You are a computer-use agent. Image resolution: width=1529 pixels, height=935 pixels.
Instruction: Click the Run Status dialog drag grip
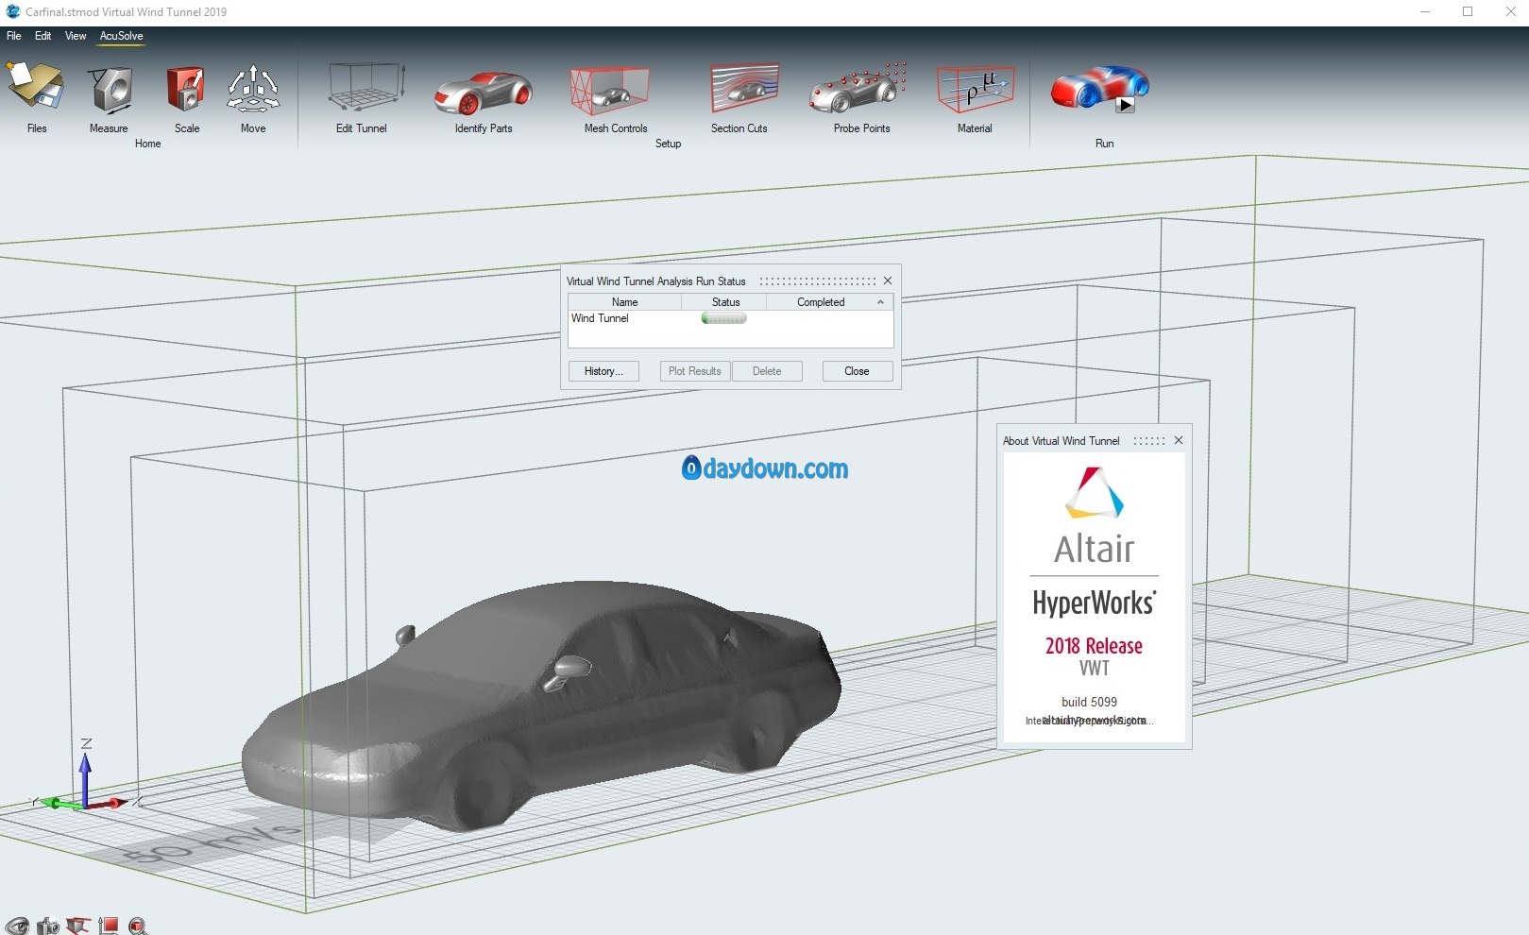pyautogui.click(x=818, y=280)
